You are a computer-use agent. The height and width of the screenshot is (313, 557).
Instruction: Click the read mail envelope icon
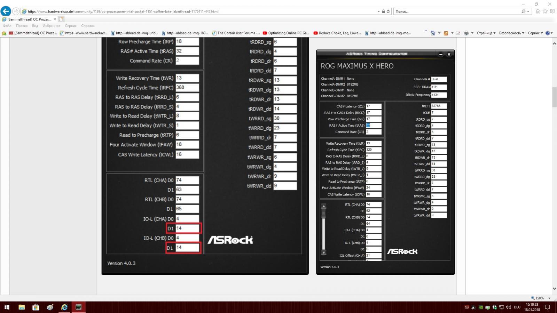point(458,33)
